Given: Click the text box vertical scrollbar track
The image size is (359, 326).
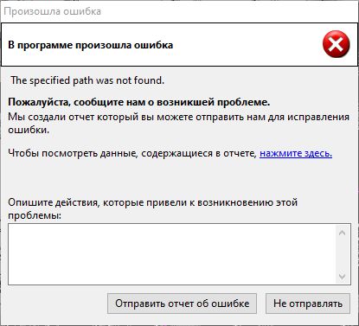Looking at the screenshot, I should [343, 254].
